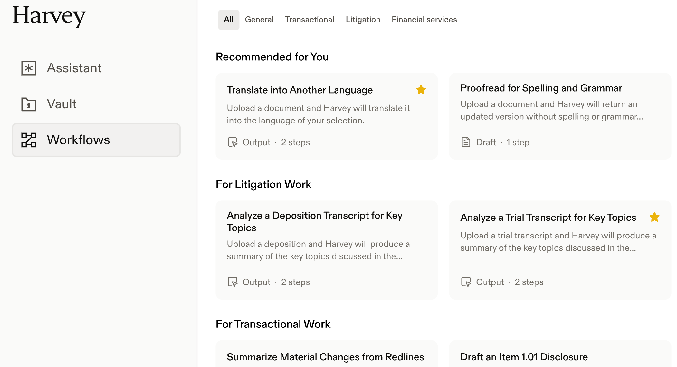
Task: Open Draft an Item 1.01 Disclosure card
Action: click(x=524, y=357)
